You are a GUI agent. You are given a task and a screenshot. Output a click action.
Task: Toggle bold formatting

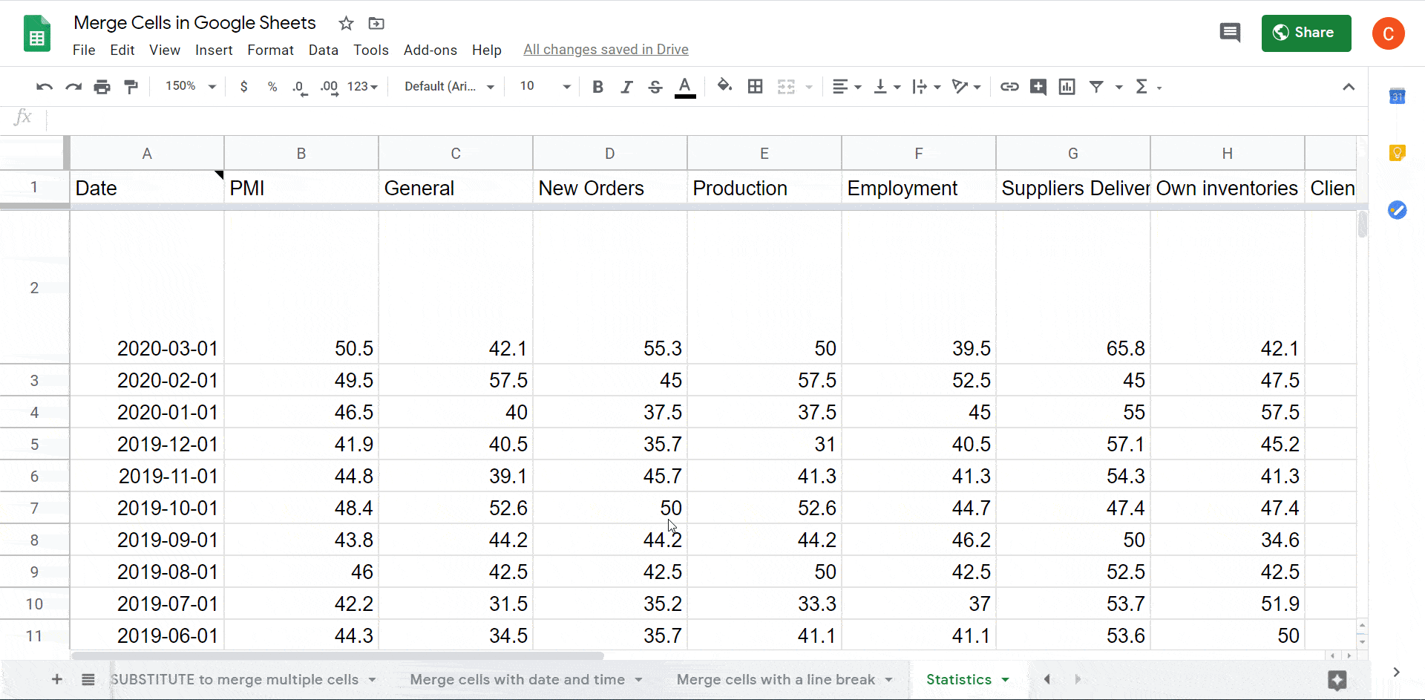tap(597, 87)
